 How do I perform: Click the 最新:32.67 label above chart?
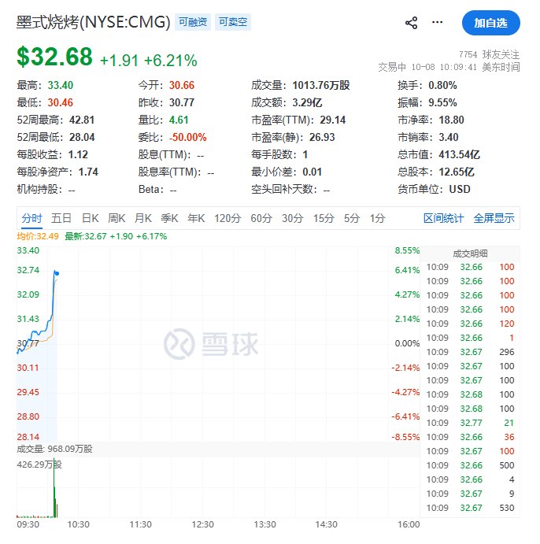(116, 237)
